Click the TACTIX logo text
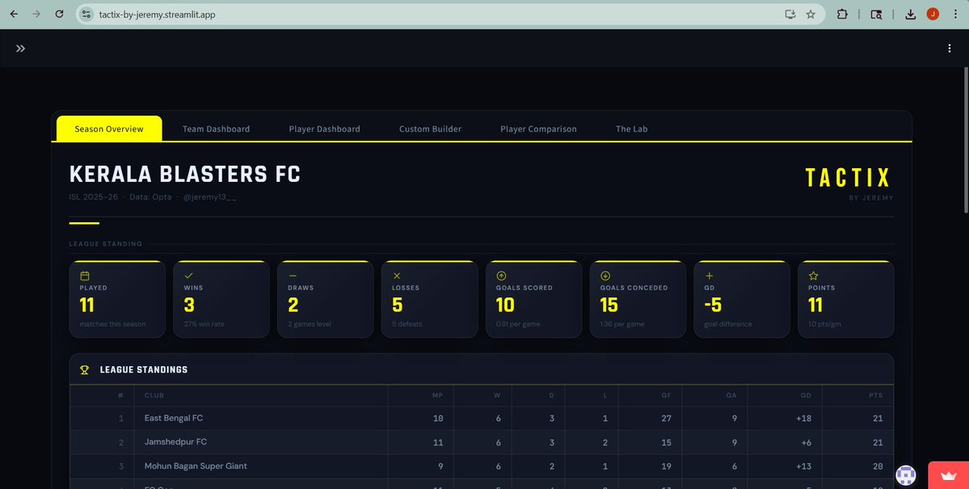 pos(848,178)
